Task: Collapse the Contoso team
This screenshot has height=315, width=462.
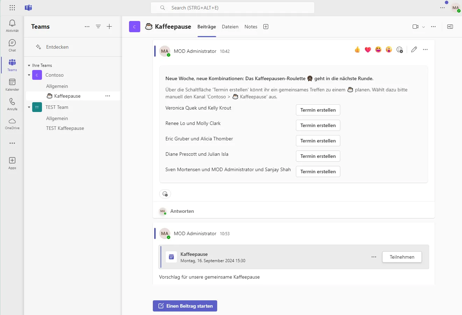Action: (29, 75)
